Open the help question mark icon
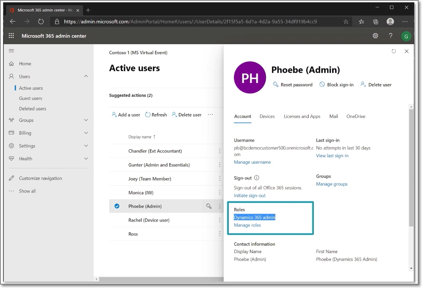422x288 pixels. pos(390,36)
